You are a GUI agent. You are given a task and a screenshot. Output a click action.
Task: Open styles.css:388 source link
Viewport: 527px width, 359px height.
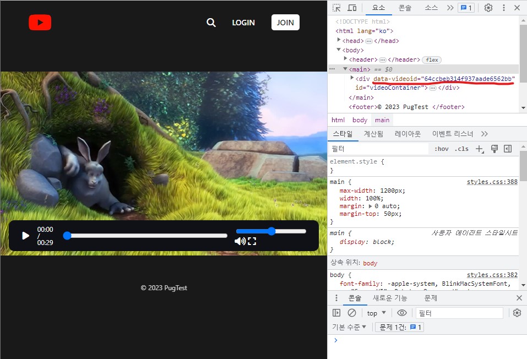click(x=492, y=182)
